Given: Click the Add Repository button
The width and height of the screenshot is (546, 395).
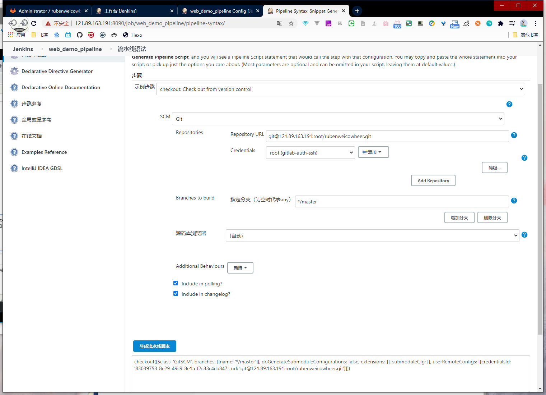Looking at the screenshot, I should point(433,181).
